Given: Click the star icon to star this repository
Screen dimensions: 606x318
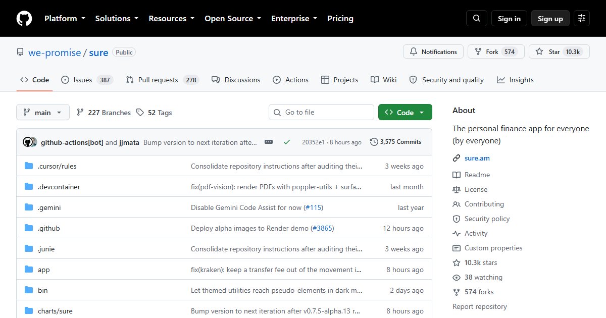Looking at the screenshot, I should 539,52.
